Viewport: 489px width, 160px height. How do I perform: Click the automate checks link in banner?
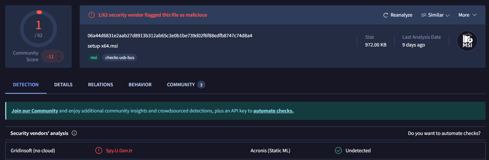[x=273, y=111]
